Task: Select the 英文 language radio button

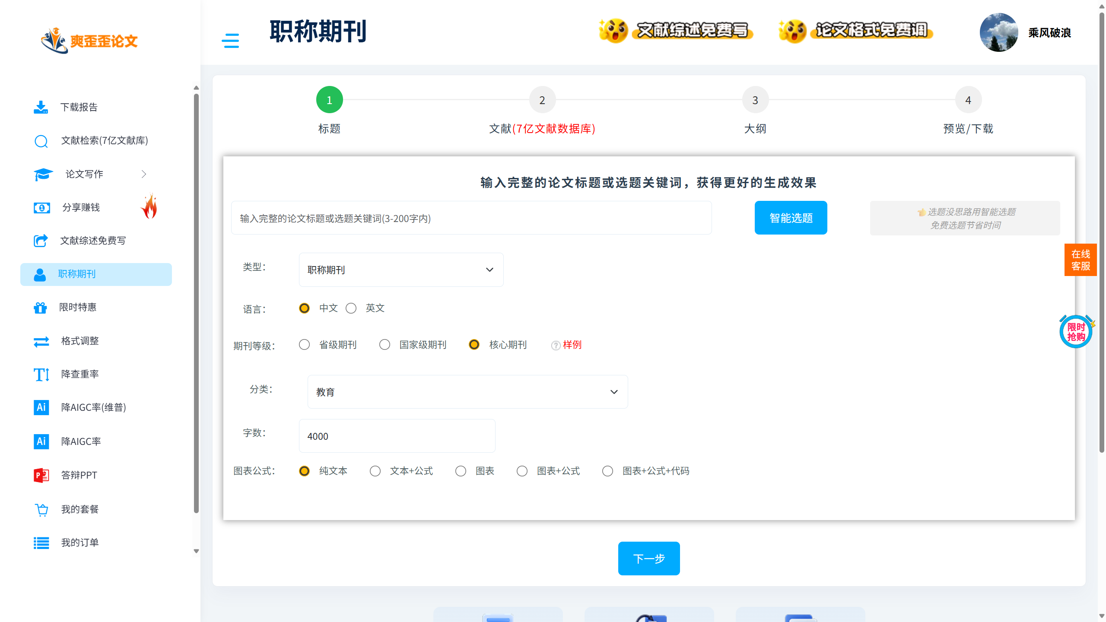Action: pyautogui.click(x=351, y=308)
